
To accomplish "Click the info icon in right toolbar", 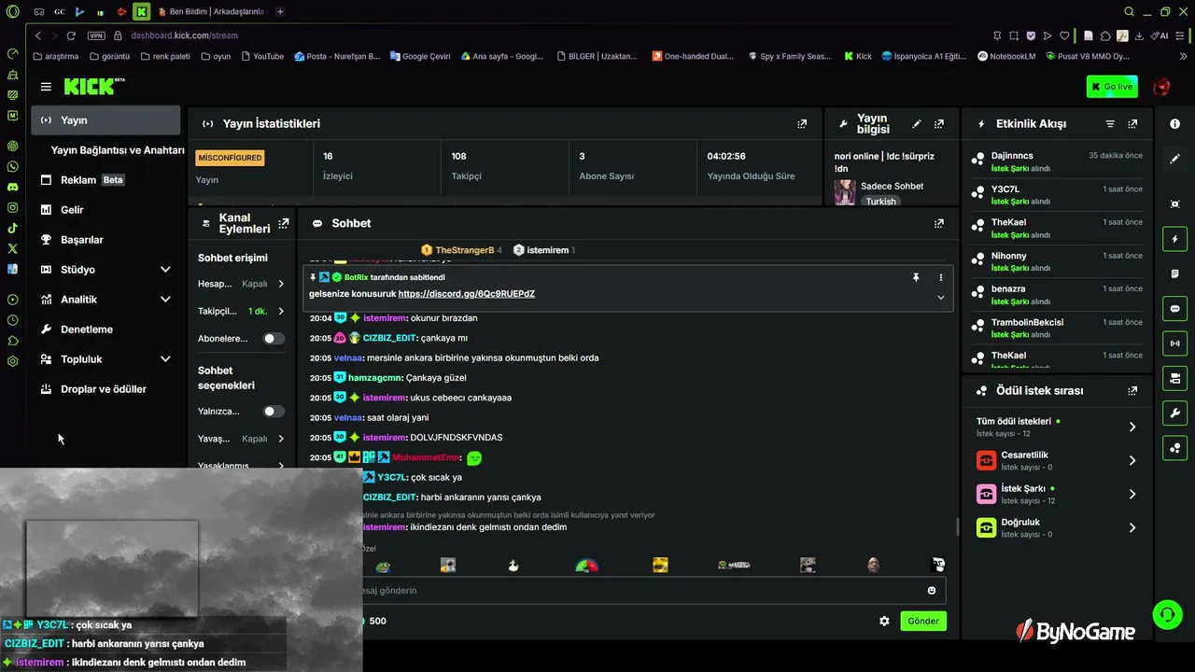I will tap(1175, 124).
